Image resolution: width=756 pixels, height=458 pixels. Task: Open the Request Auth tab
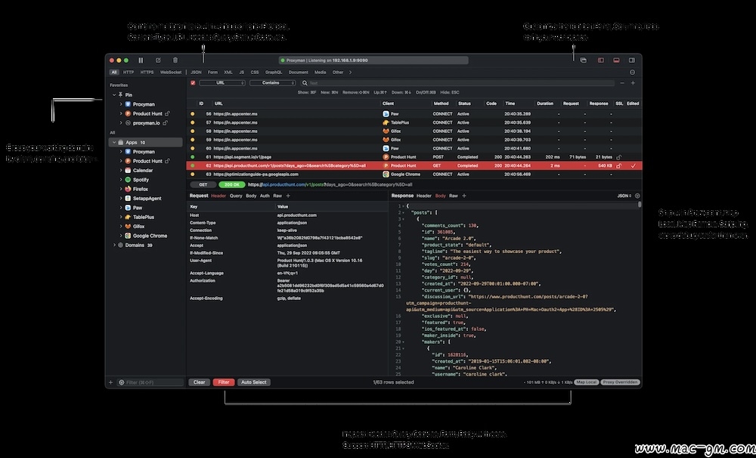pyautogui.click(x=265, y=196)
